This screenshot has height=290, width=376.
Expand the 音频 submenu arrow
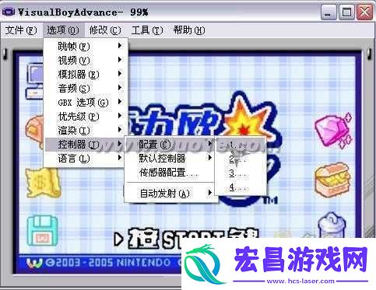[120, 88]
